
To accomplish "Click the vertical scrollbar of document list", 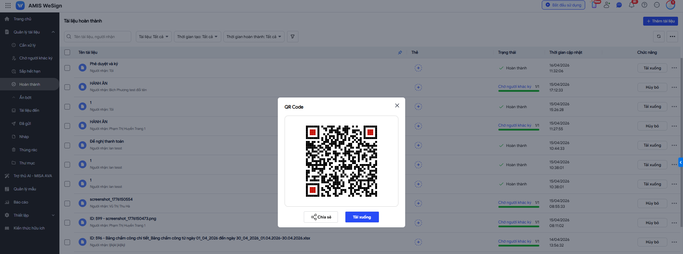I will (681, 142).
